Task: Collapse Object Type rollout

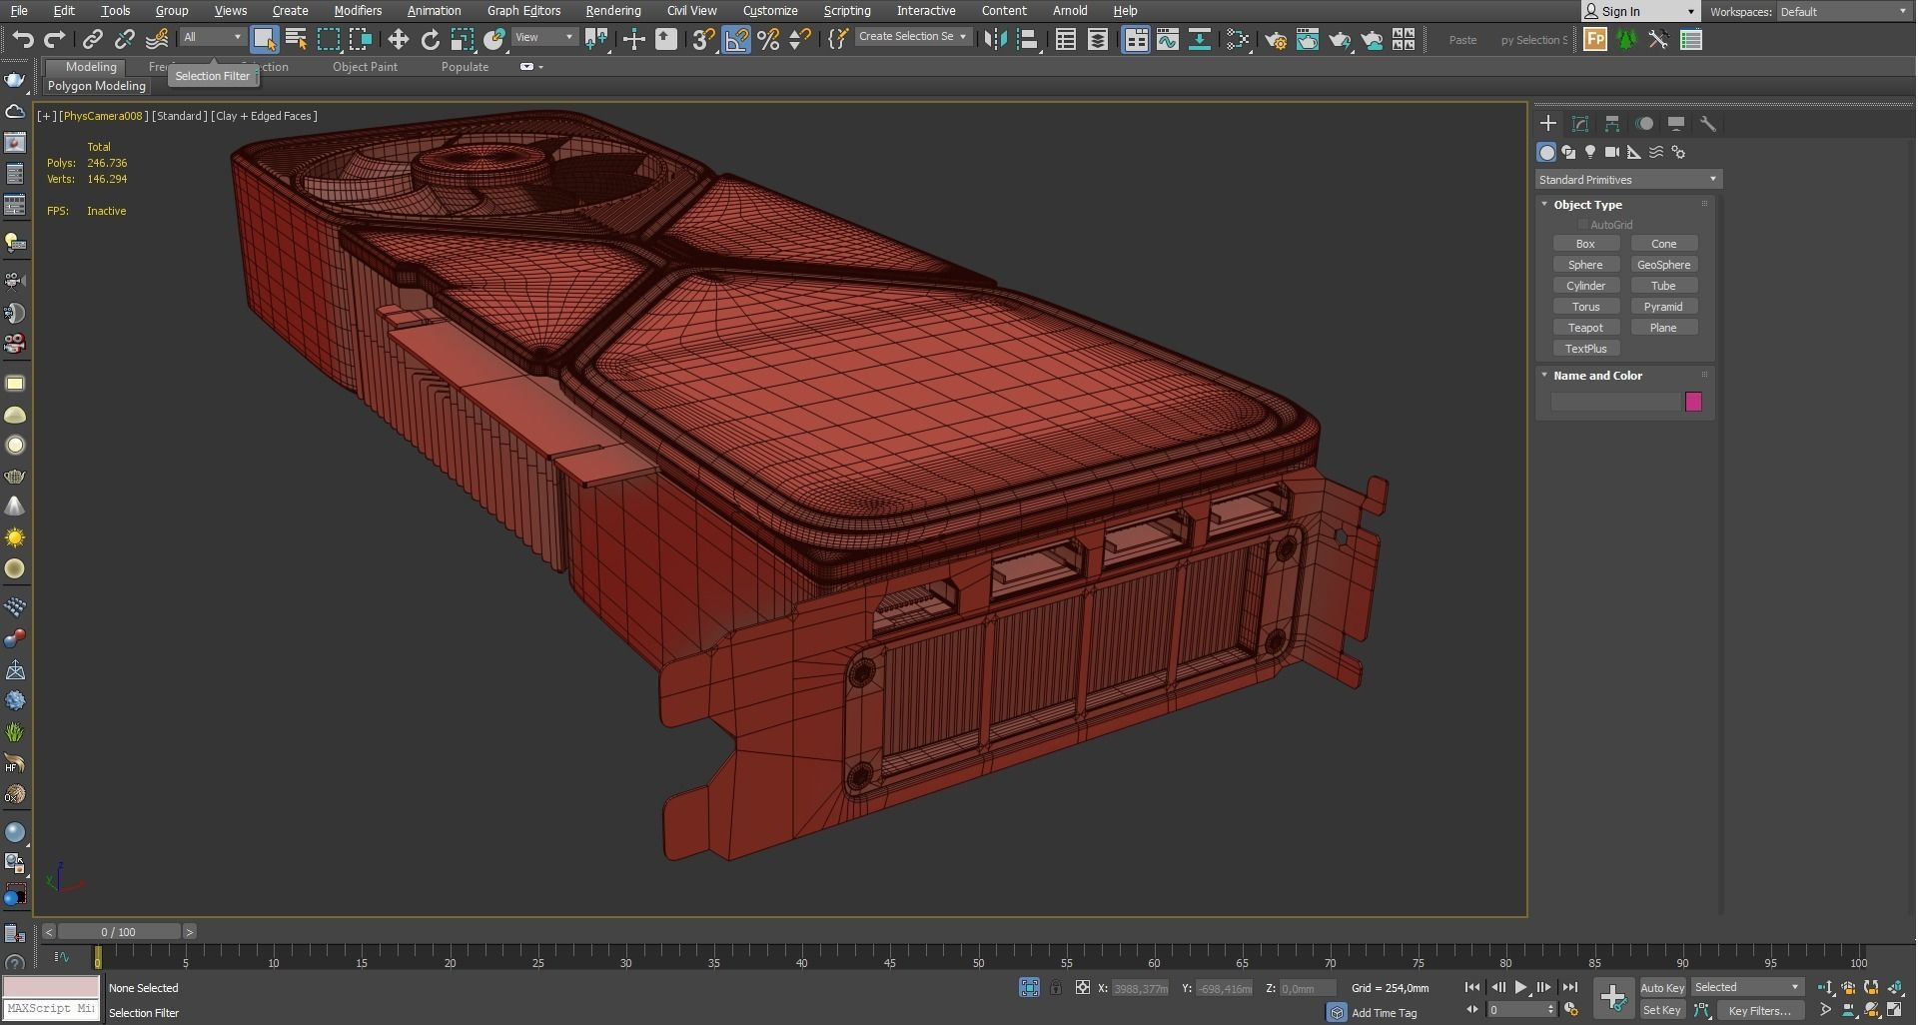Action: [1544, 204]
